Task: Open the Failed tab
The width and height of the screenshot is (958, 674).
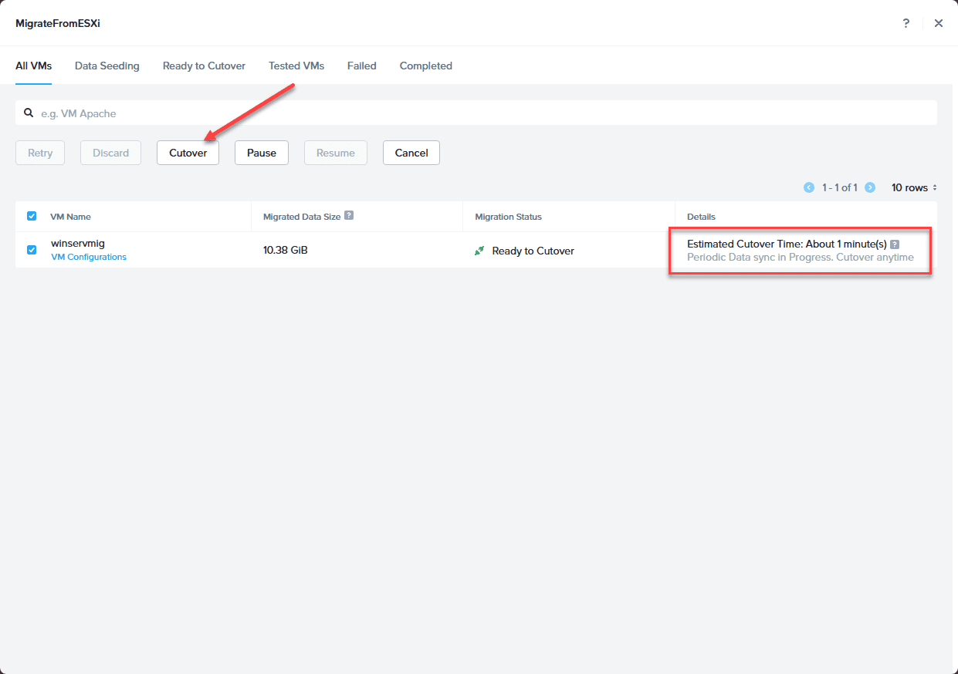Action: (x=362, y=66)
